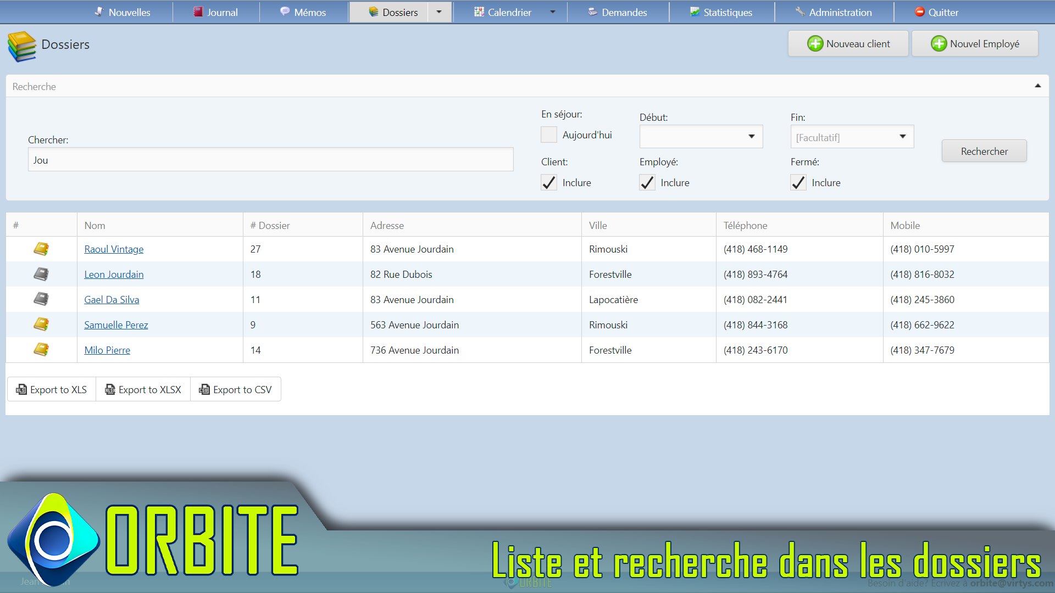
Task: Open the Nouvelles menu item
Action: [x=122, y=12]
